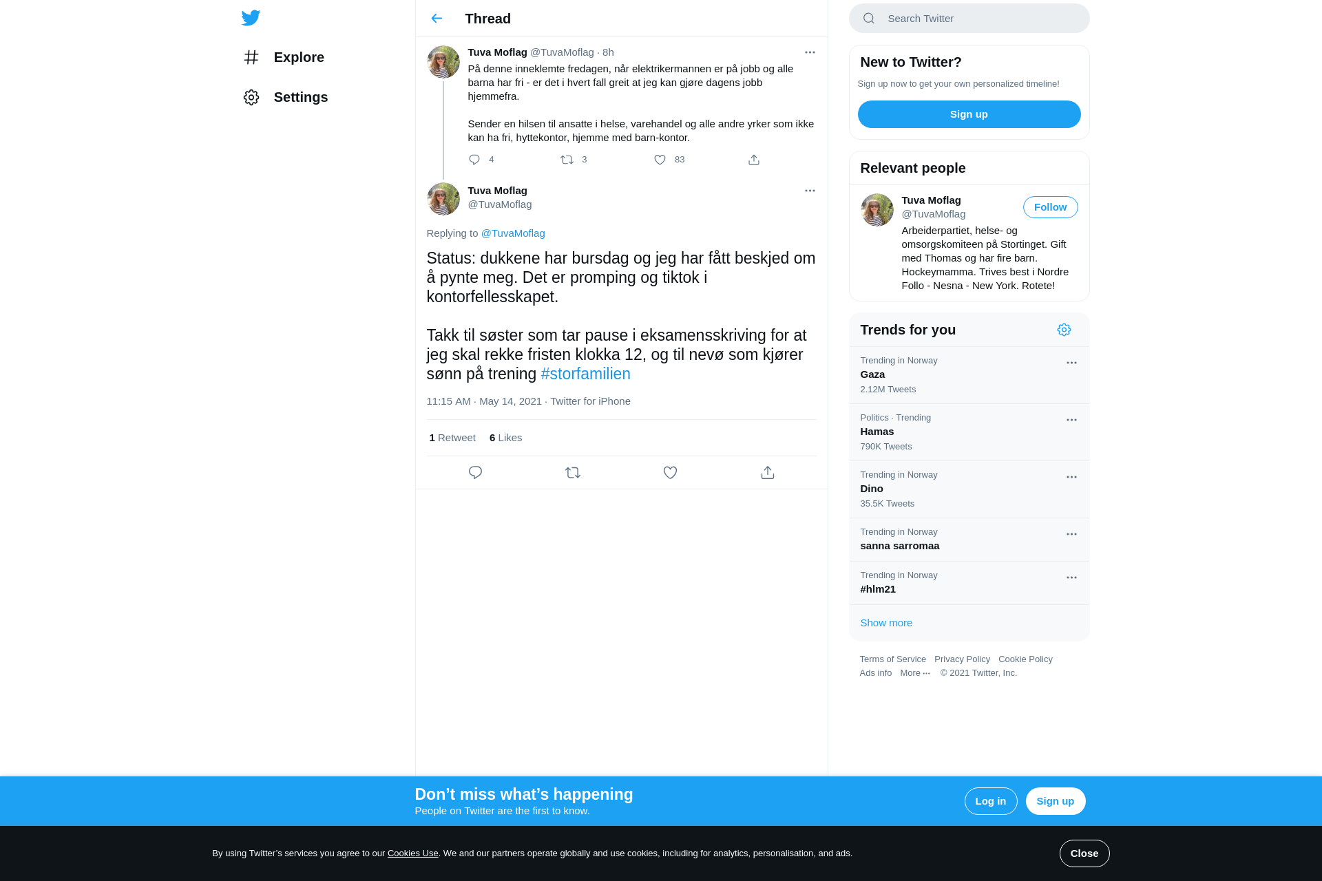Viewport: 1322px width, 881px height.
Task: Click the Twitter bird logo
Action: pyautogui.click(x=251, y=18)
